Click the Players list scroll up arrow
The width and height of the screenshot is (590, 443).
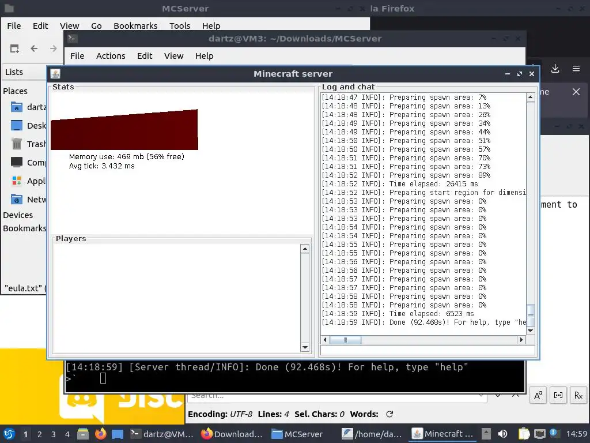pyautogui.click(x=305, y=249)
